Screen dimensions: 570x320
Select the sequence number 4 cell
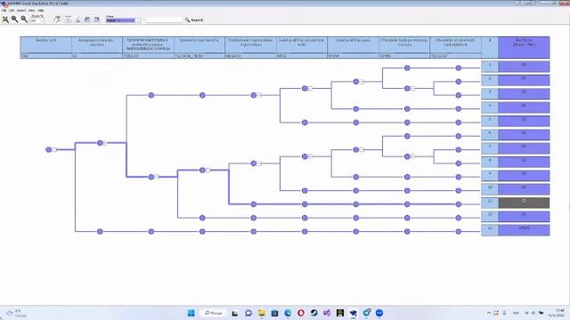point(490,108)
